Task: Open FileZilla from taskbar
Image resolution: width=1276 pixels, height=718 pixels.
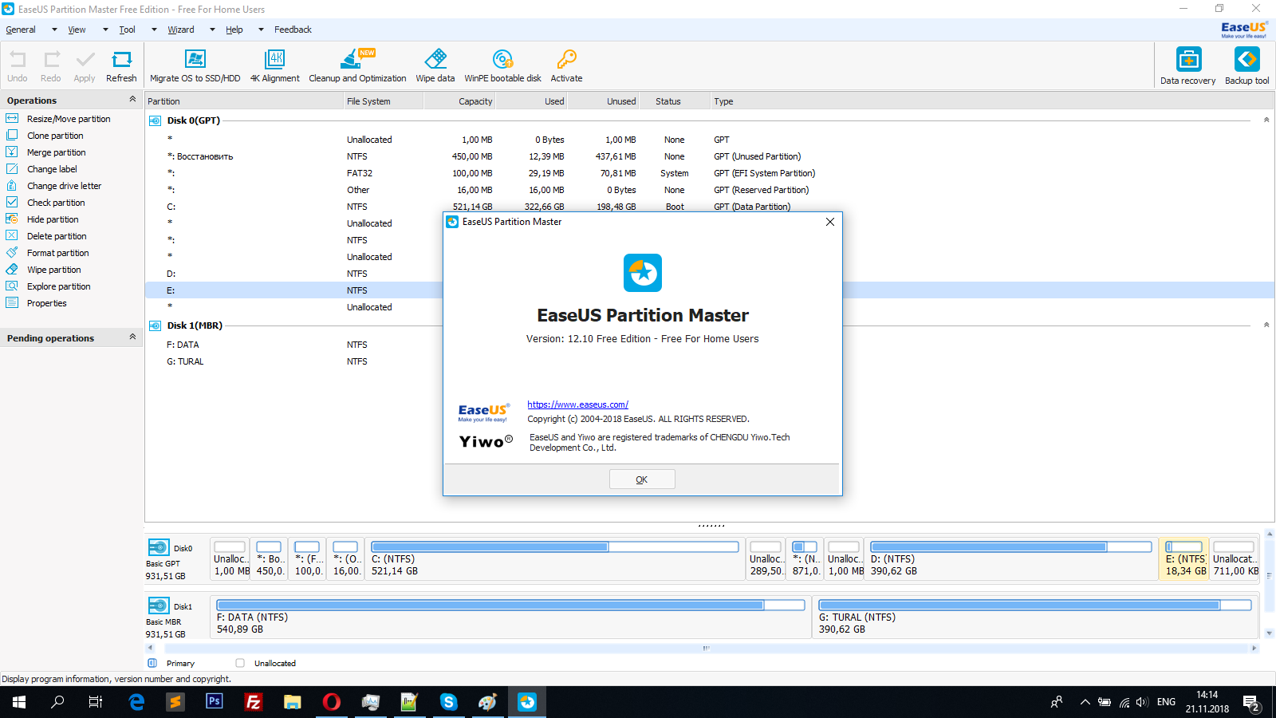Action: coord(254,702)
